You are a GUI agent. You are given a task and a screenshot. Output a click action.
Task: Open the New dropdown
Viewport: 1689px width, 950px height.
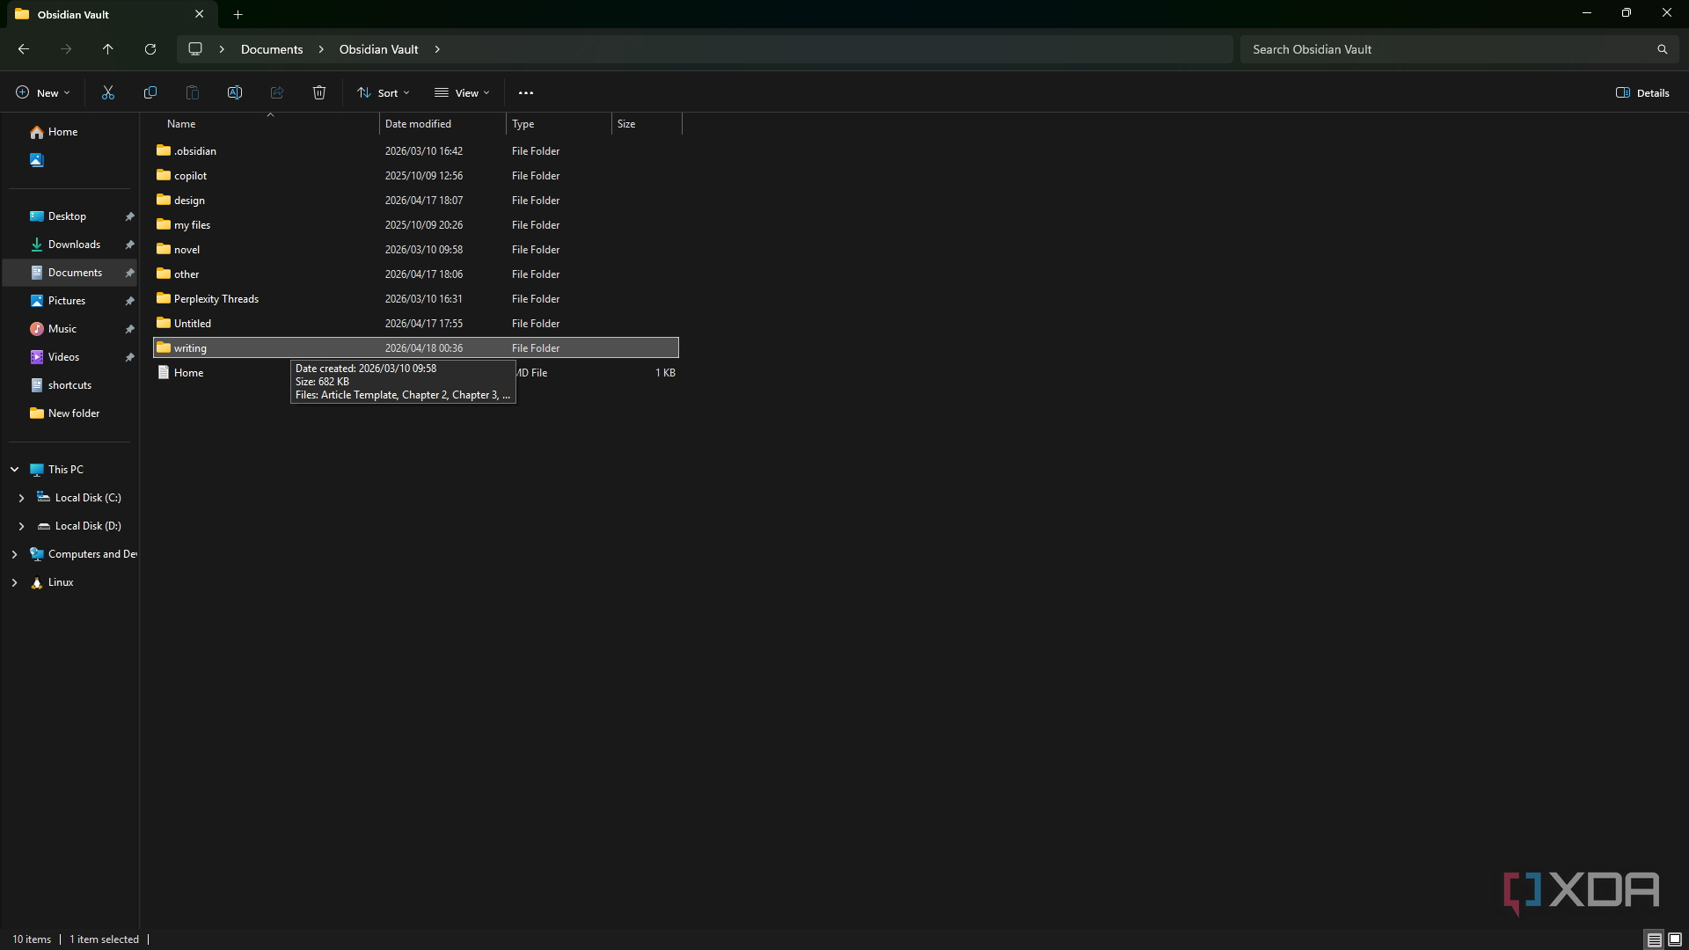tap(42, 92)
